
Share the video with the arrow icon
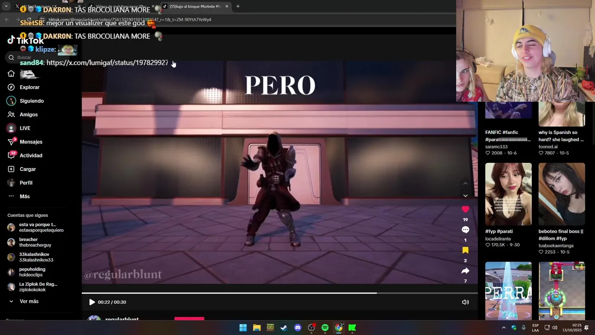point(465,271)
